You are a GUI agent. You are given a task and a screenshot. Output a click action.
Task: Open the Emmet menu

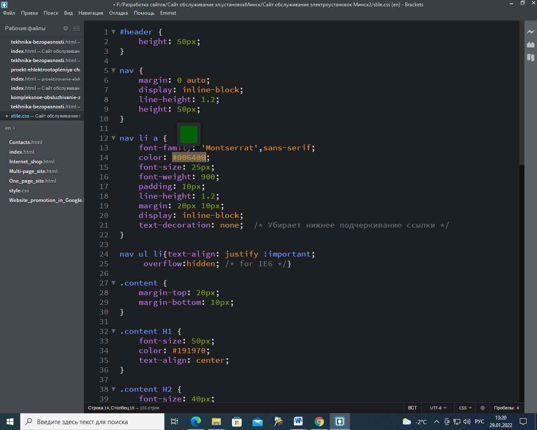point(168,13)
